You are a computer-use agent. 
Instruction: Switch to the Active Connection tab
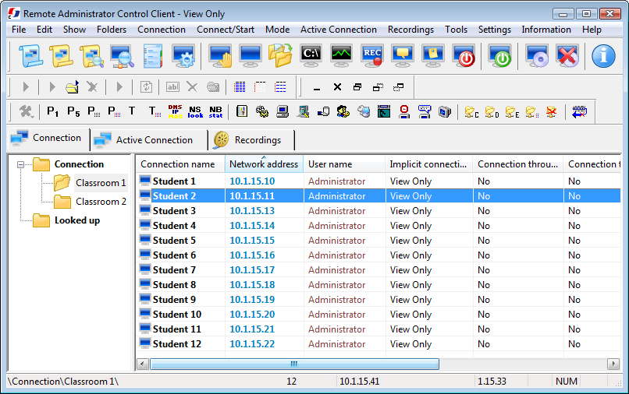[x=148, y=140]
